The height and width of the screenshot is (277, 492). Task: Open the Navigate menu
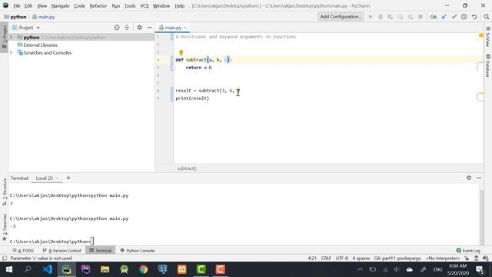click(60, 5)
